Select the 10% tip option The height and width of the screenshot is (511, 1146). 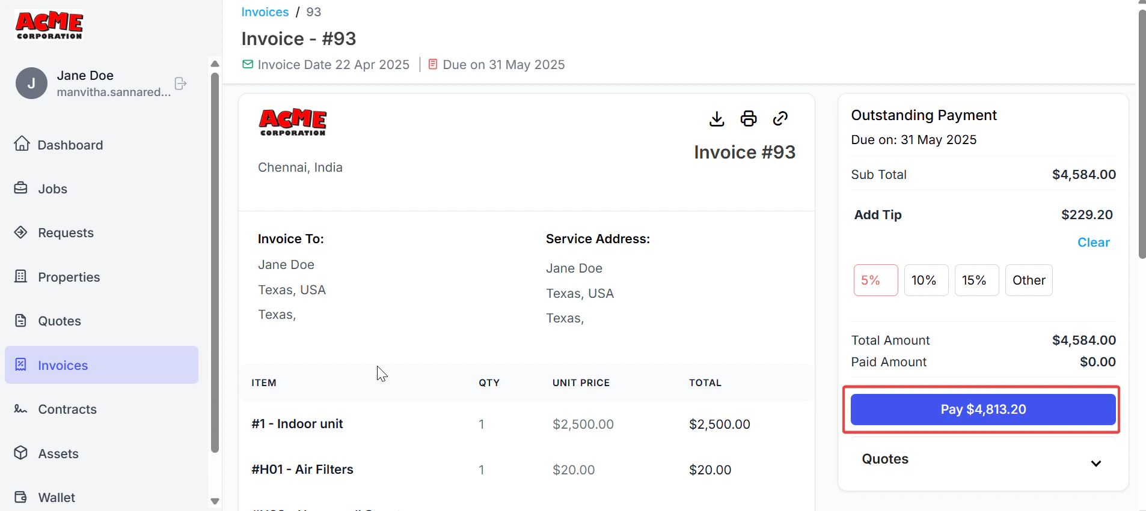coord(926,280)
